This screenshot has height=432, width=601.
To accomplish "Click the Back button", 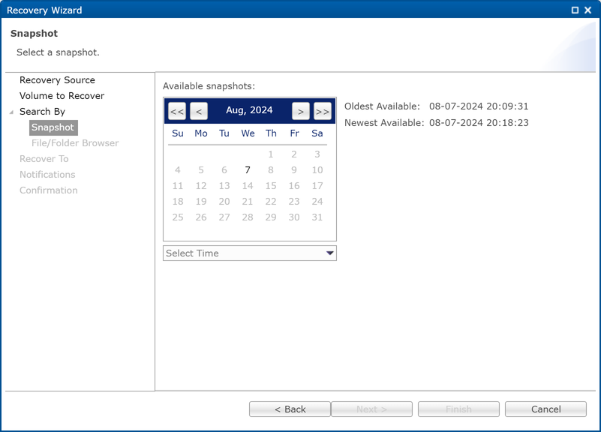I will pos(290,409).
